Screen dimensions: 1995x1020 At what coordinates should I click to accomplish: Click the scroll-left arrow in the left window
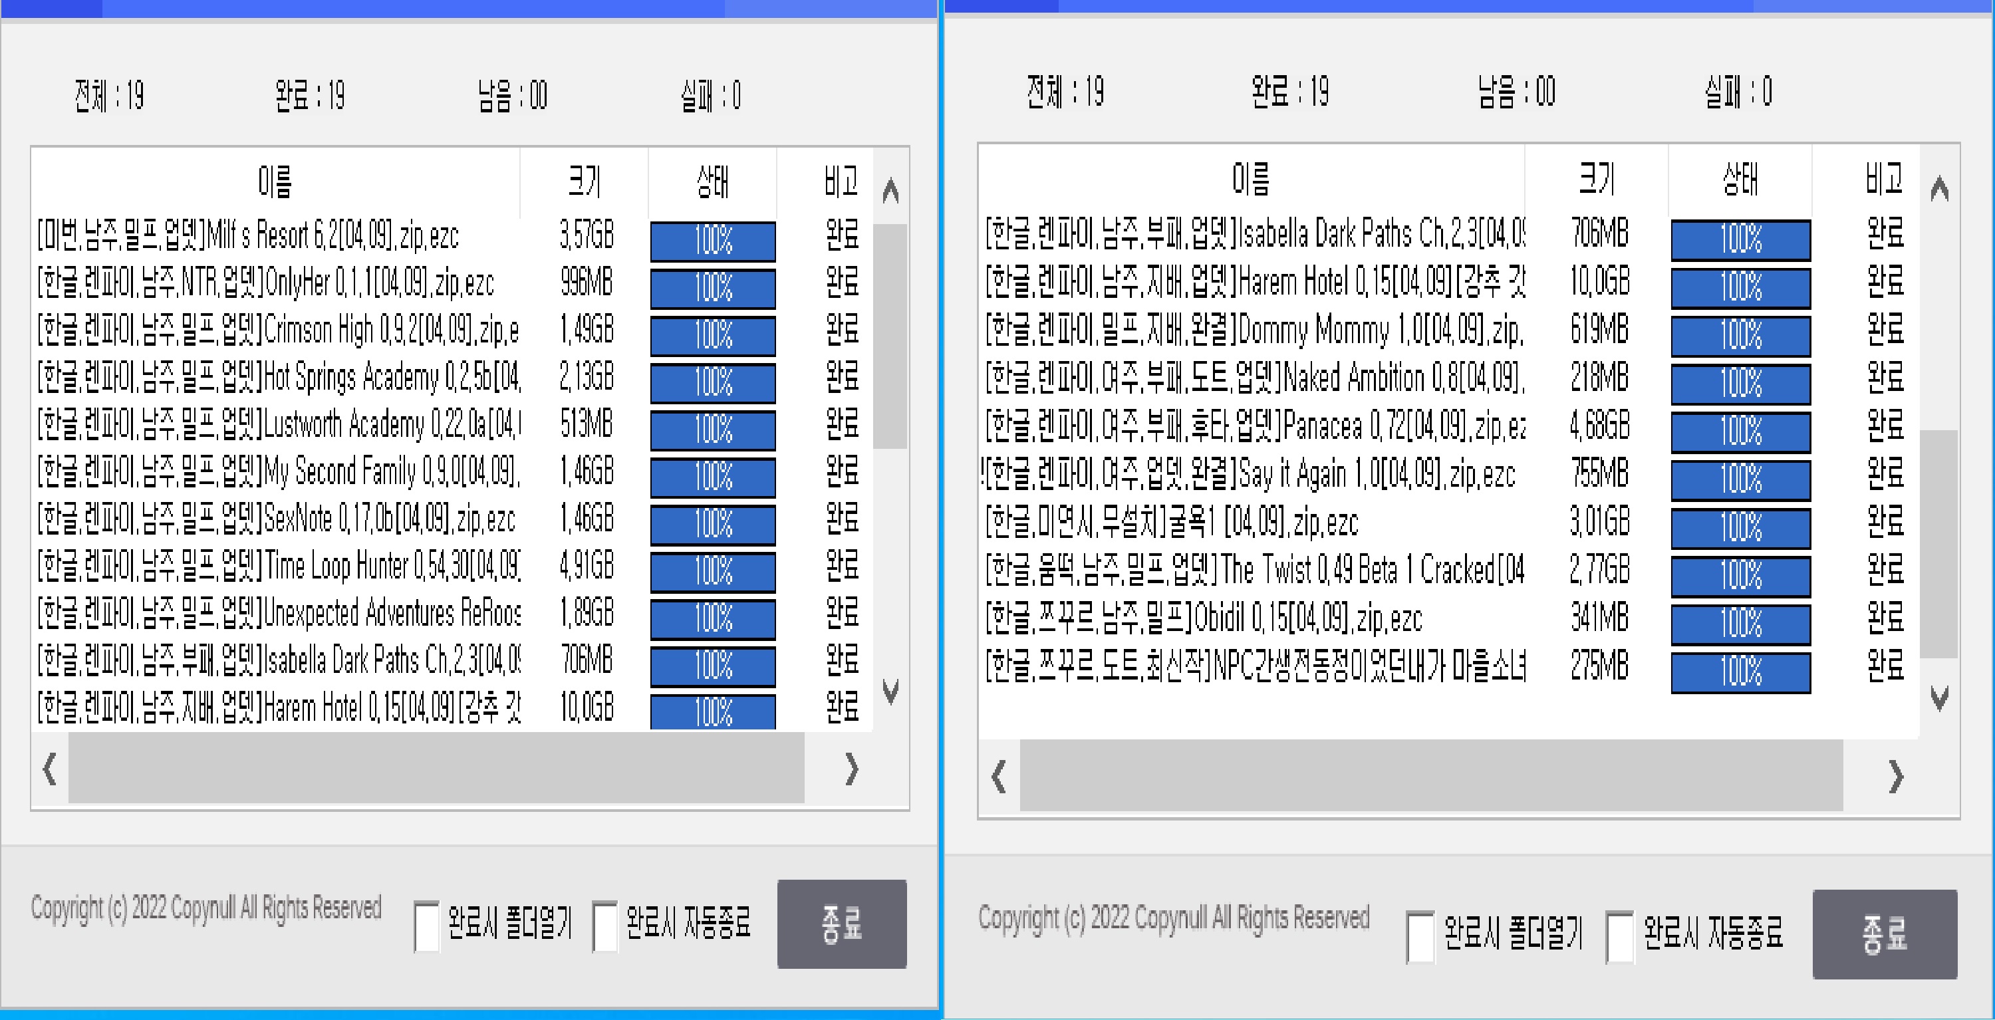(x=51, y=769)
